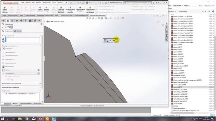Expand the Механические сопряжения section
This screenshot has width=216, height=121.
point(40,87)
